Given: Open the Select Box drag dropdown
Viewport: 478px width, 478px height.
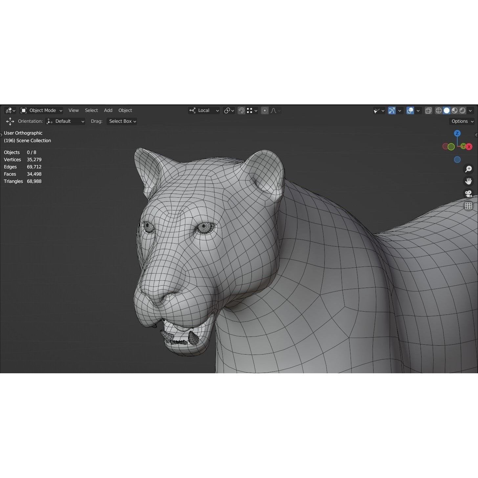Looking at the screenshot, I should click(x=121, y=121).
